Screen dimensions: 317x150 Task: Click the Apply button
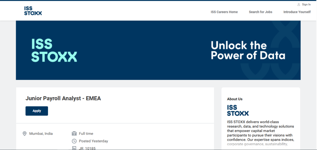click(x=37, y=111)
